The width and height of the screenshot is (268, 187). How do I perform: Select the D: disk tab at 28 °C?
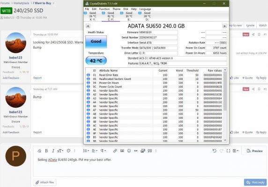pyautogui.click(x=147, y=16)
